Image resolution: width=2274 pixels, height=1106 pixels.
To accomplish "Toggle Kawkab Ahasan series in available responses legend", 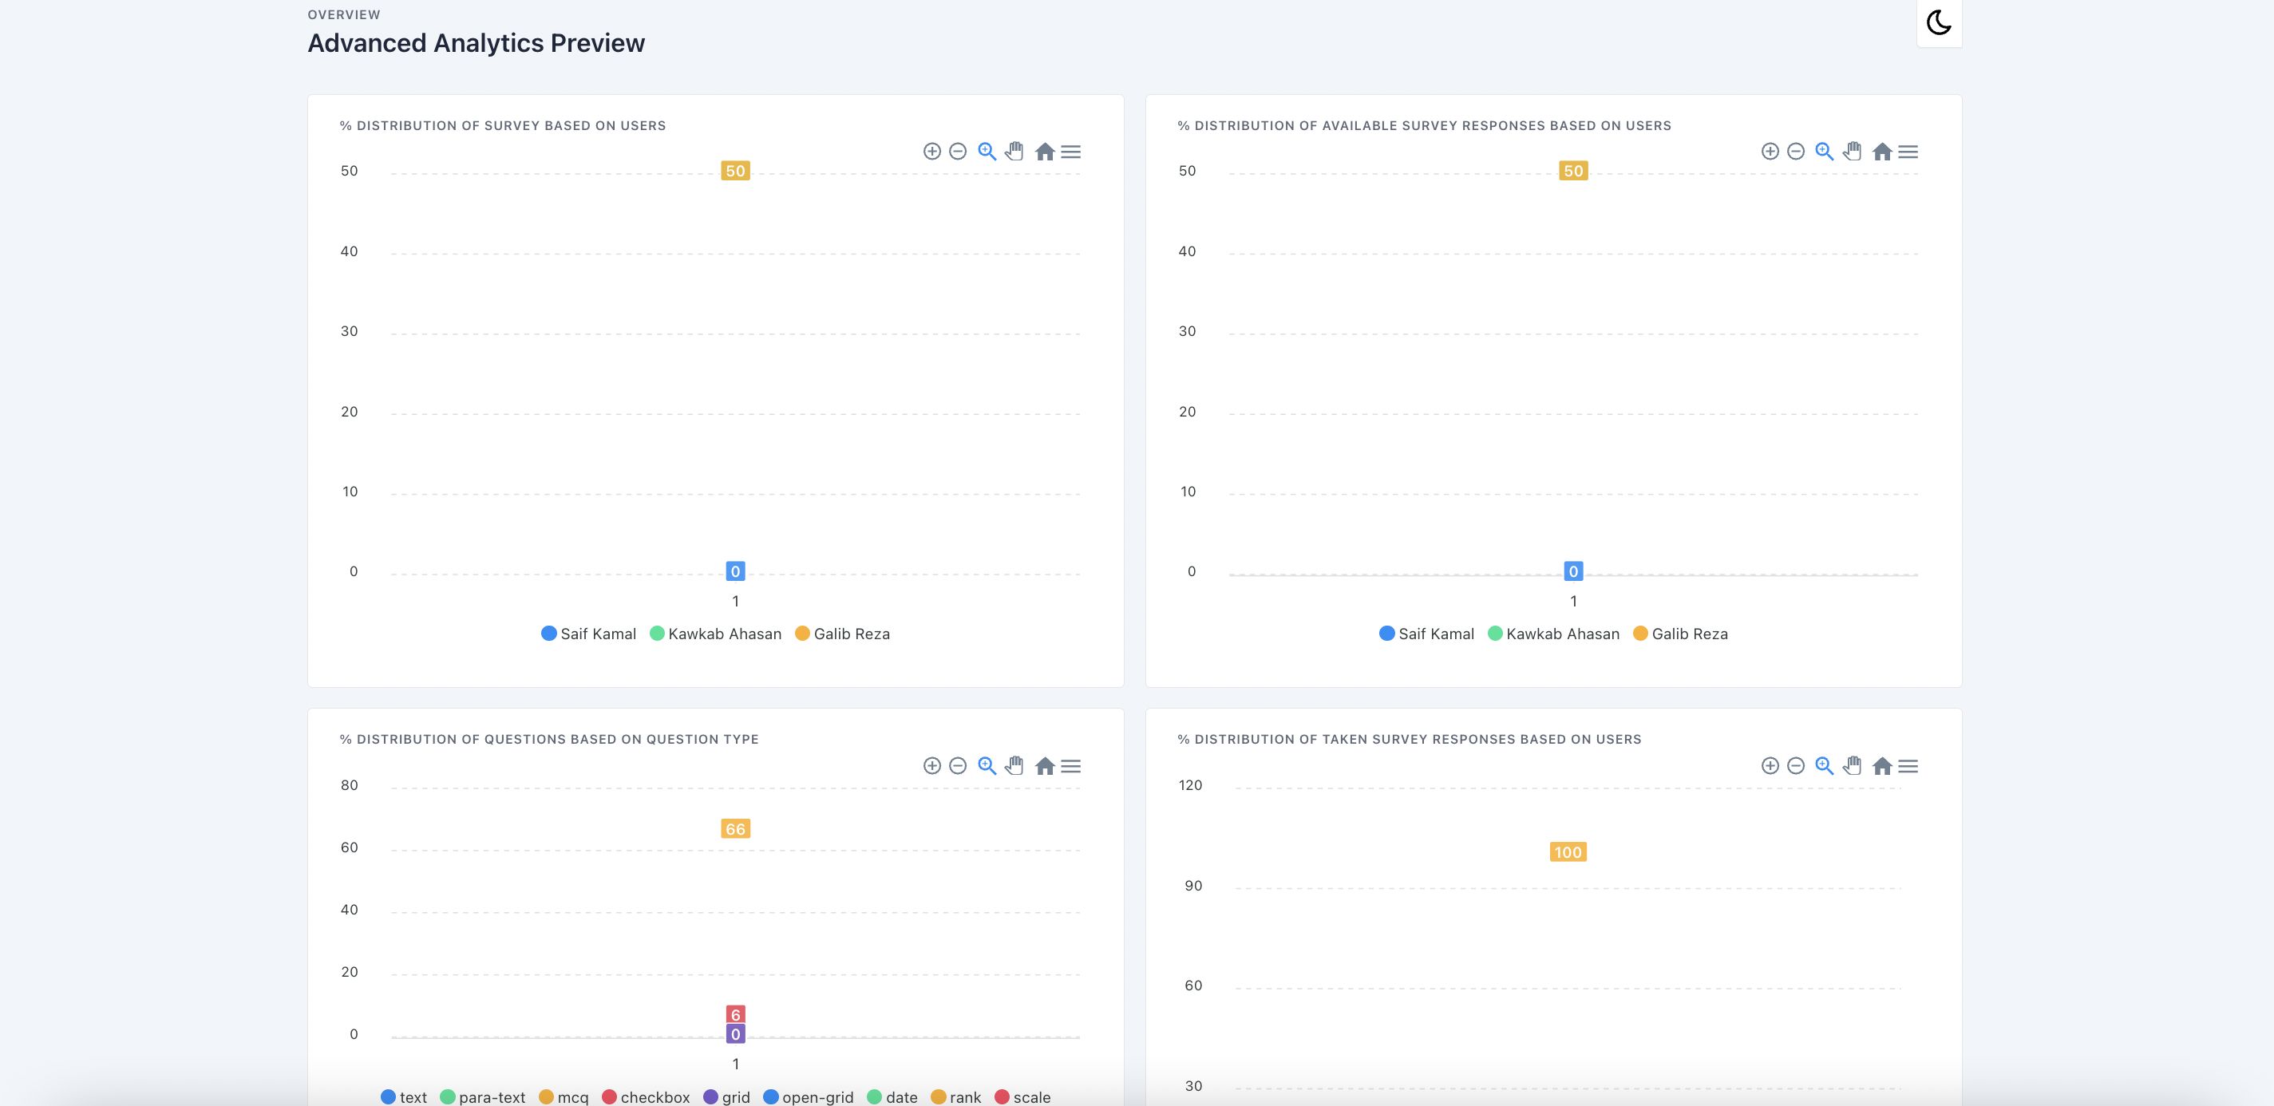I will [x=1554, y=634].
